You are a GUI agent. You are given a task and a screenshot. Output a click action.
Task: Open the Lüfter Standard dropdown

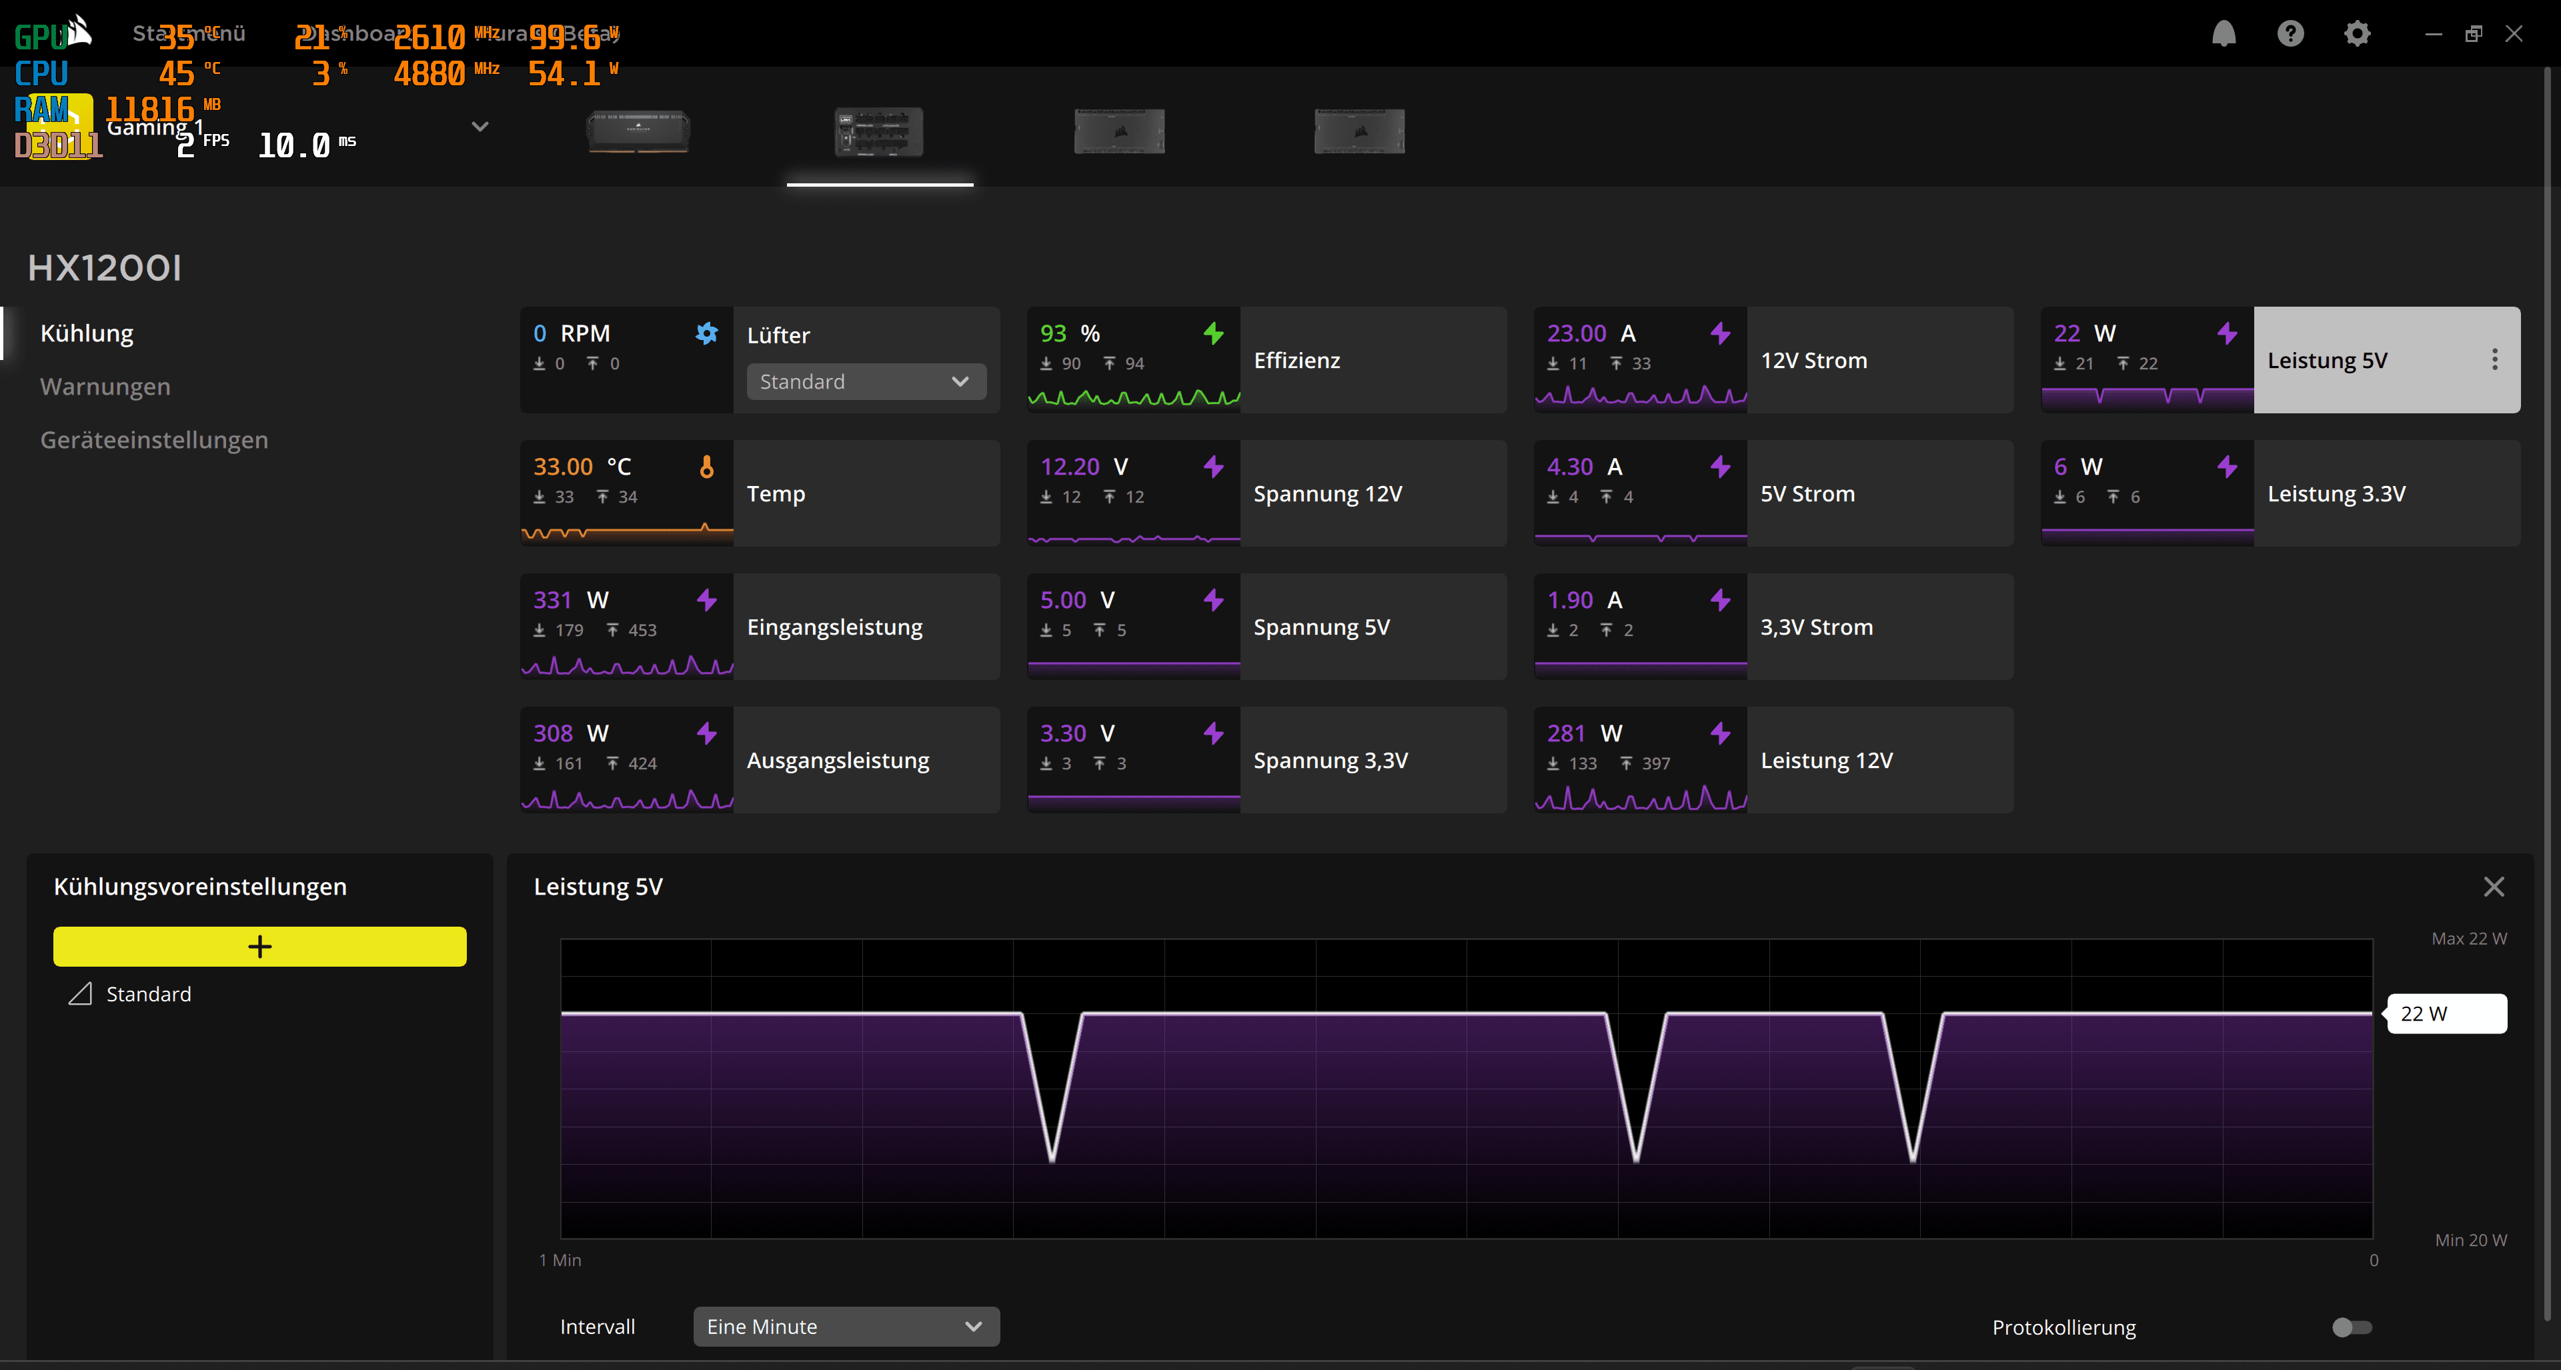pyautogui.click(x=866, y=381)
